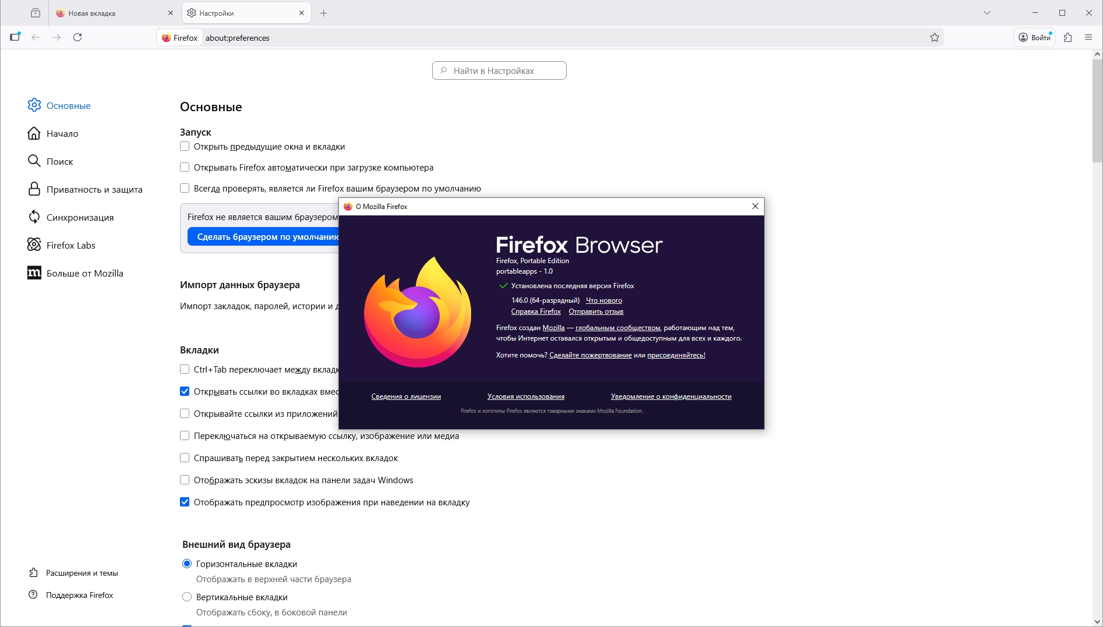1103x627 pixels.
Task: Select the Настройки tab
Action: [x=246, y=13]
